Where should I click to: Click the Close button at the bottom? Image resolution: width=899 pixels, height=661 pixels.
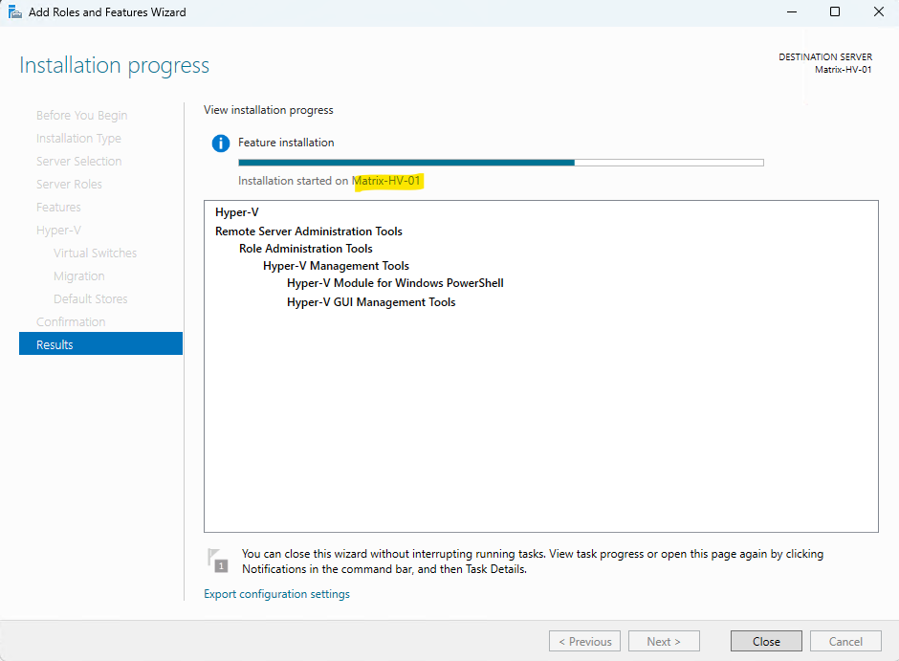[766, 641]
